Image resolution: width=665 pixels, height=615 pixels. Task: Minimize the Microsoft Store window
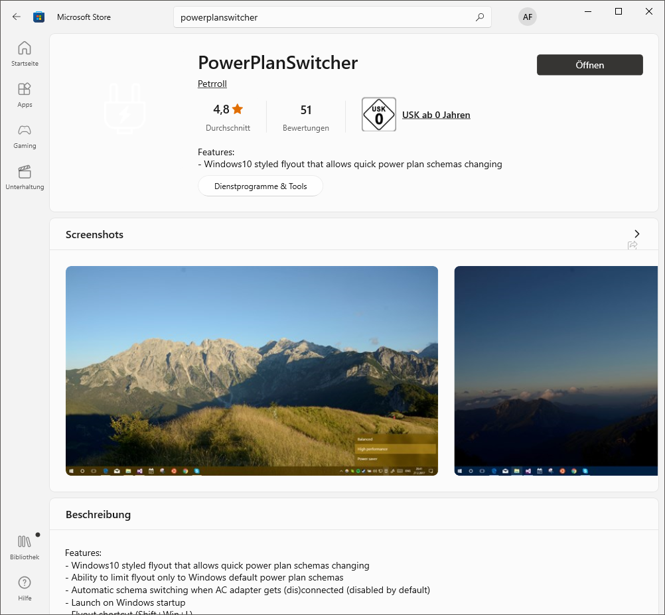tap(588, 11)
